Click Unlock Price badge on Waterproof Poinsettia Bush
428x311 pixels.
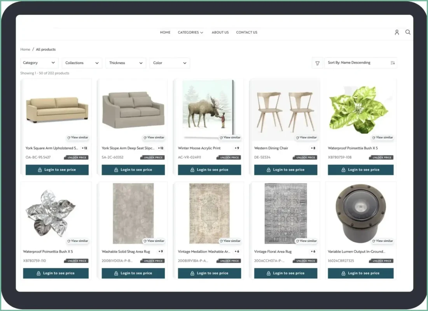(381, 157)
